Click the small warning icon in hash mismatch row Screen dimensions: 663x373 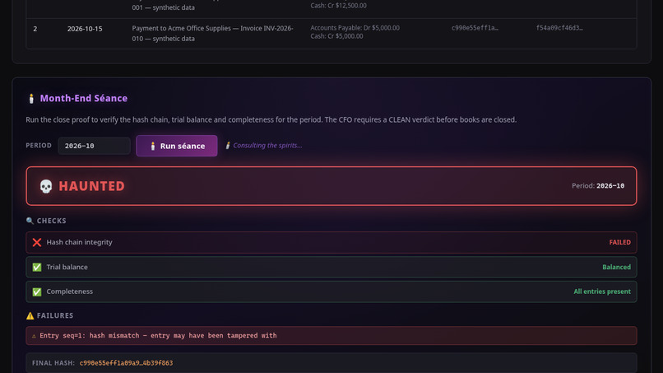coord(34,336)
